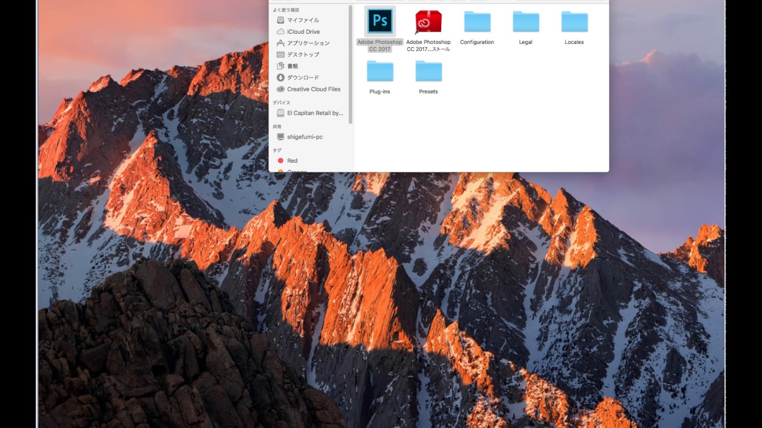This screenshot has height=428, width=762.
Task: Select the Adobe Photoshop CC 2017 app icon
Action: (380, 22)
